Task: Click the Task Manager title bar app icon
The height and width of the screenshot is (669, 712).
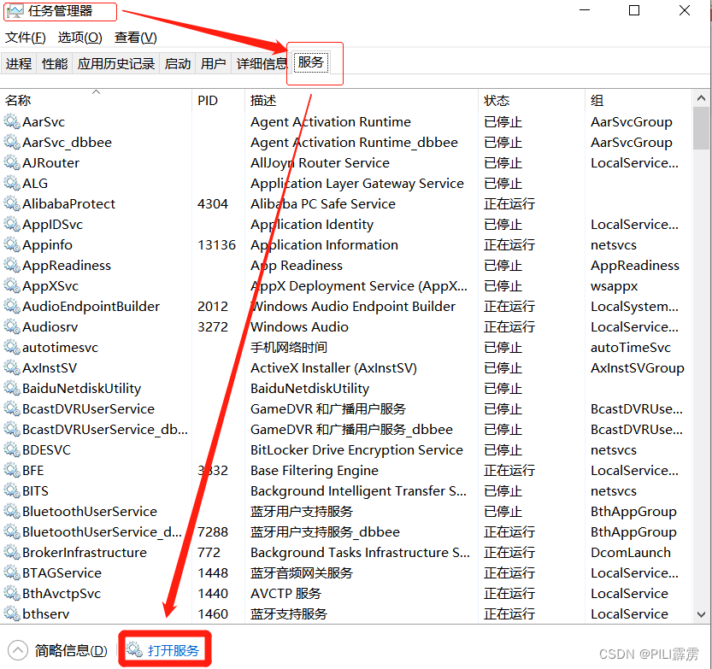Action: coord(15,11)
